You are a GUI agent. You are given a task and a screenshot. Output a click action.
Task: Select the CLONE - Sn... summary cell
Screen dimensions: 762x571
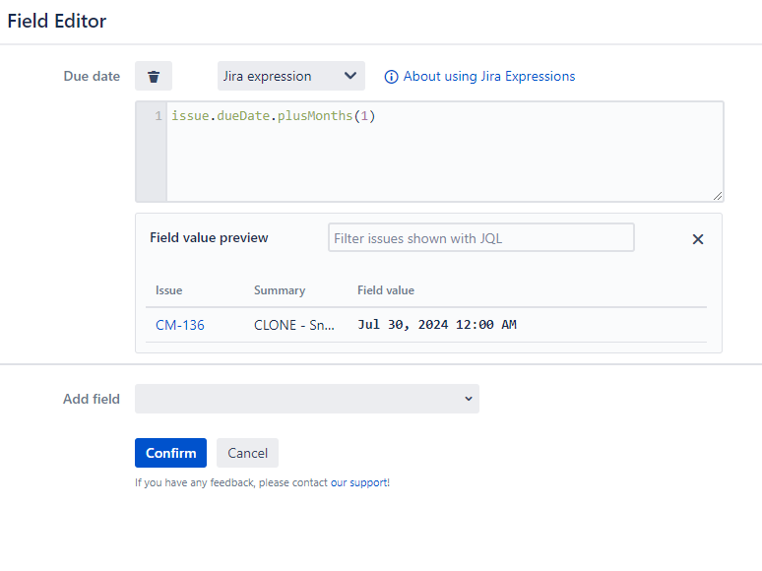click(294, 325)
